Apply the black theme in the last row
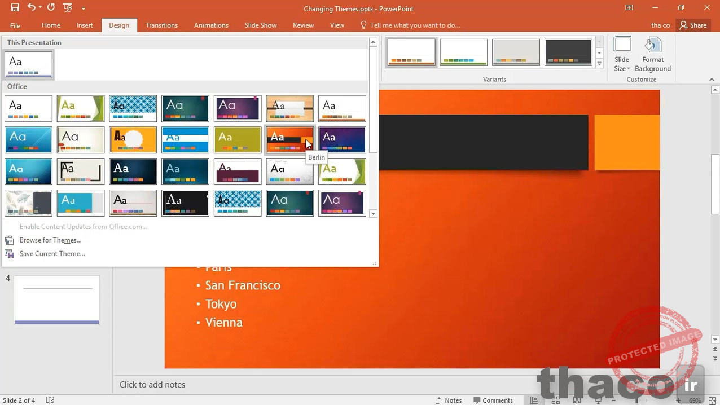Image resolution: width=720 pixels, height=405 pixels. (x=185, y=203)
